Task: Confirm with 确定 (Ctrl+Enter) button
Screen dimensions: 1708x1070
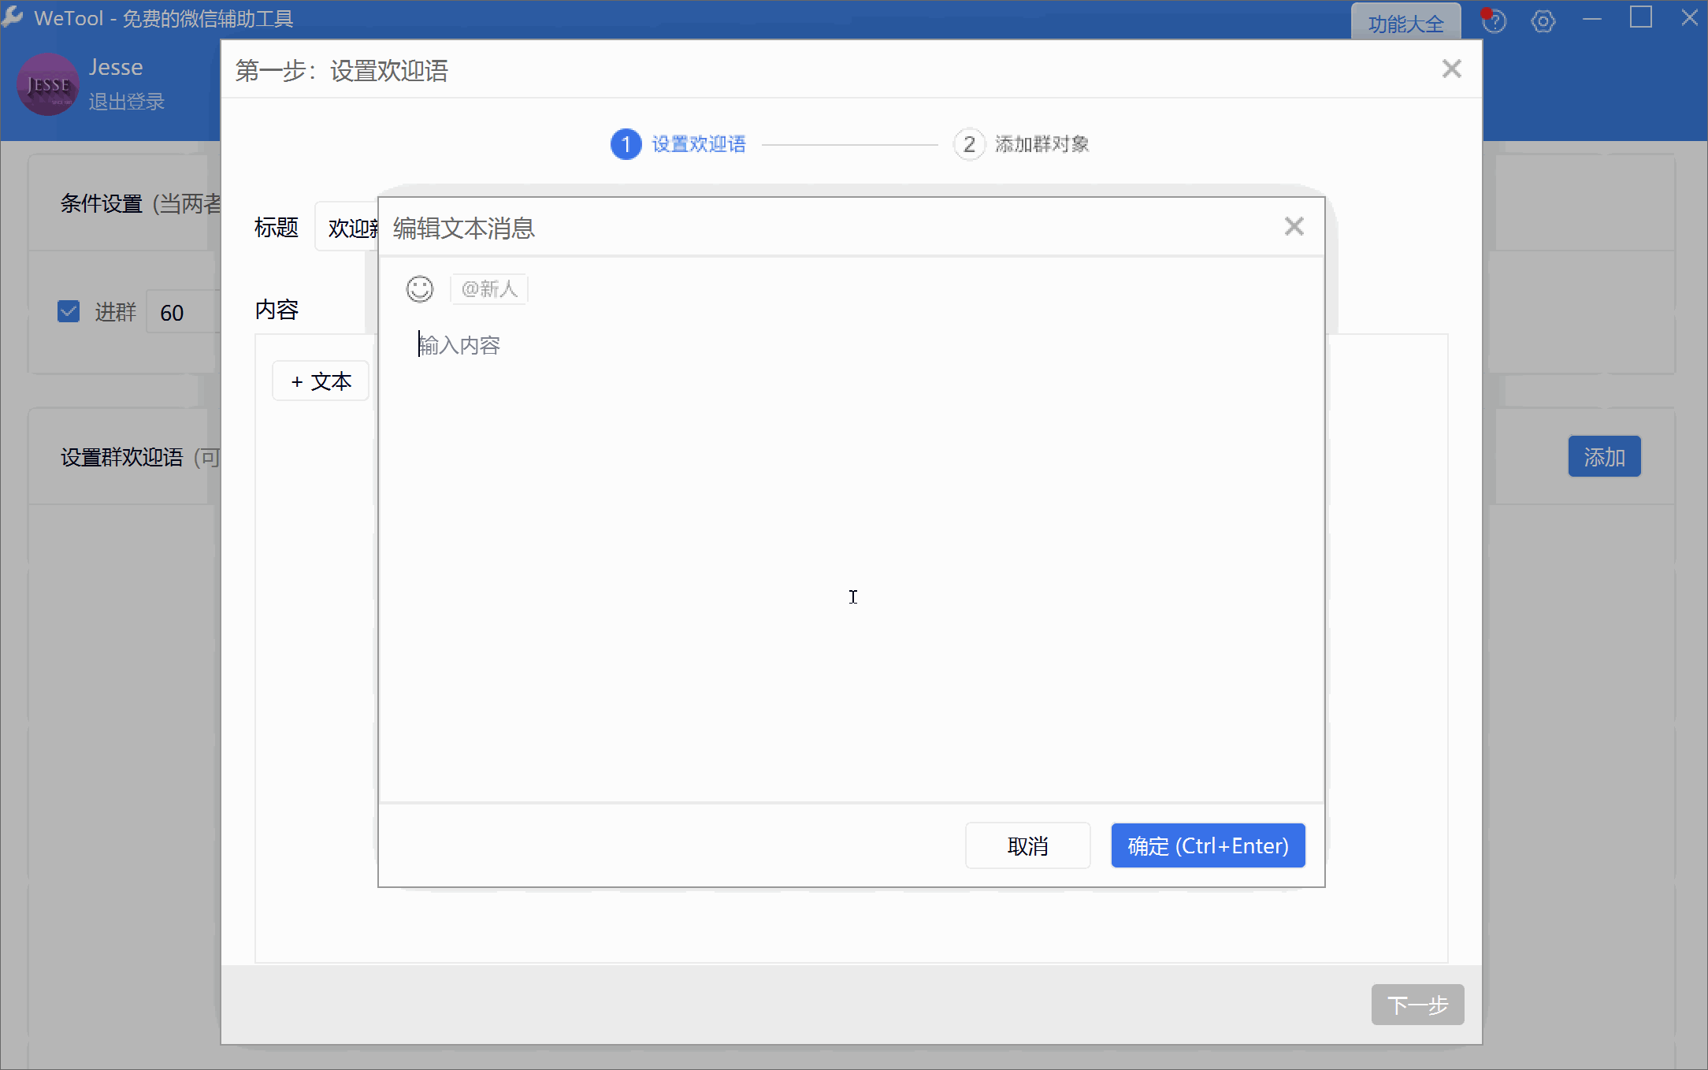Action: (1208, 845)
